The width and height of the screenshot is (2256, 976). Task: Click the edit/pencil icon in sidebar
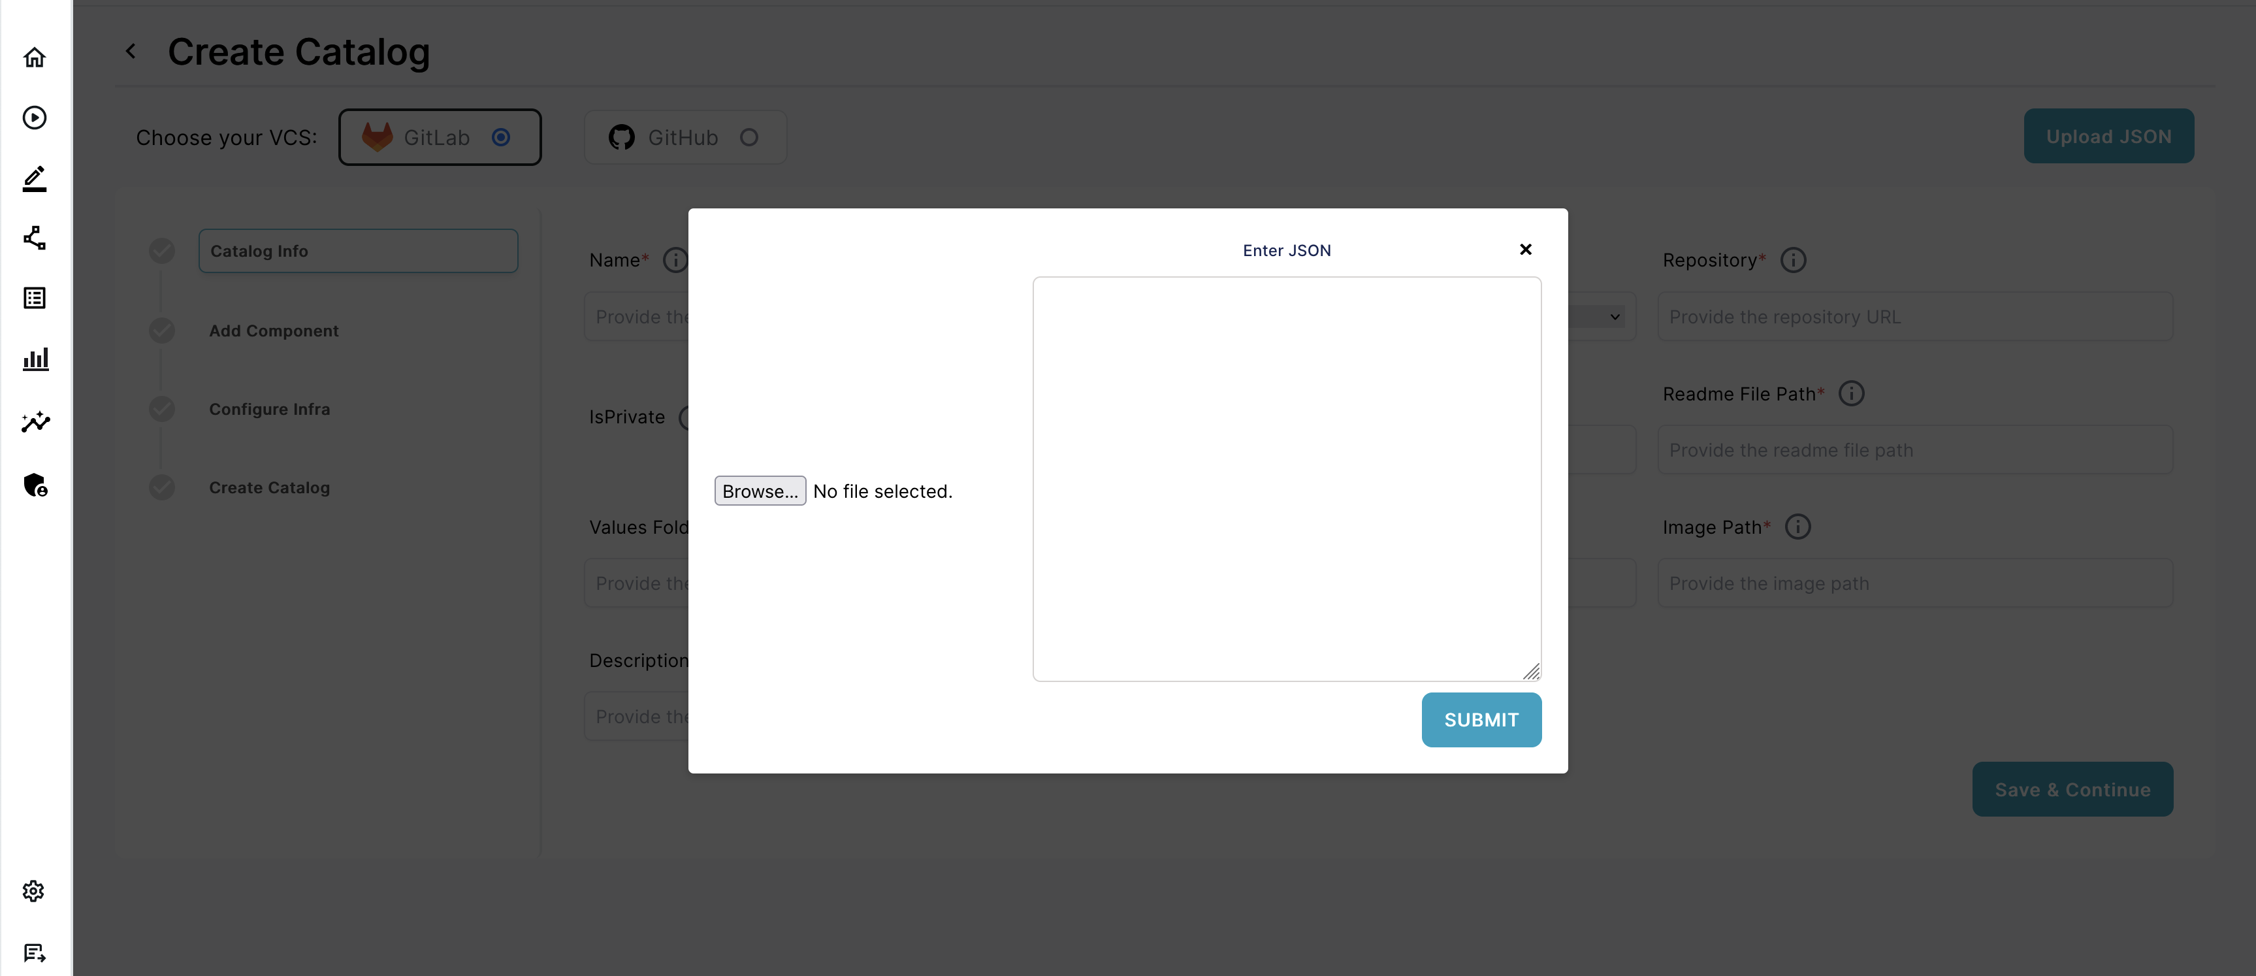pos(35,177)
